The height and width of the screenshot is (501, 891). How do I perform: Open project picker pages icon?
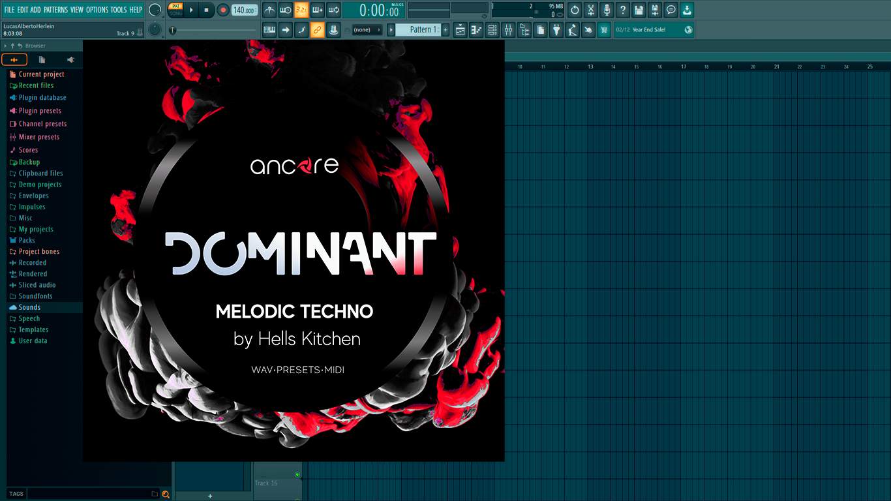pyautogui.click(x=540, y=29)
